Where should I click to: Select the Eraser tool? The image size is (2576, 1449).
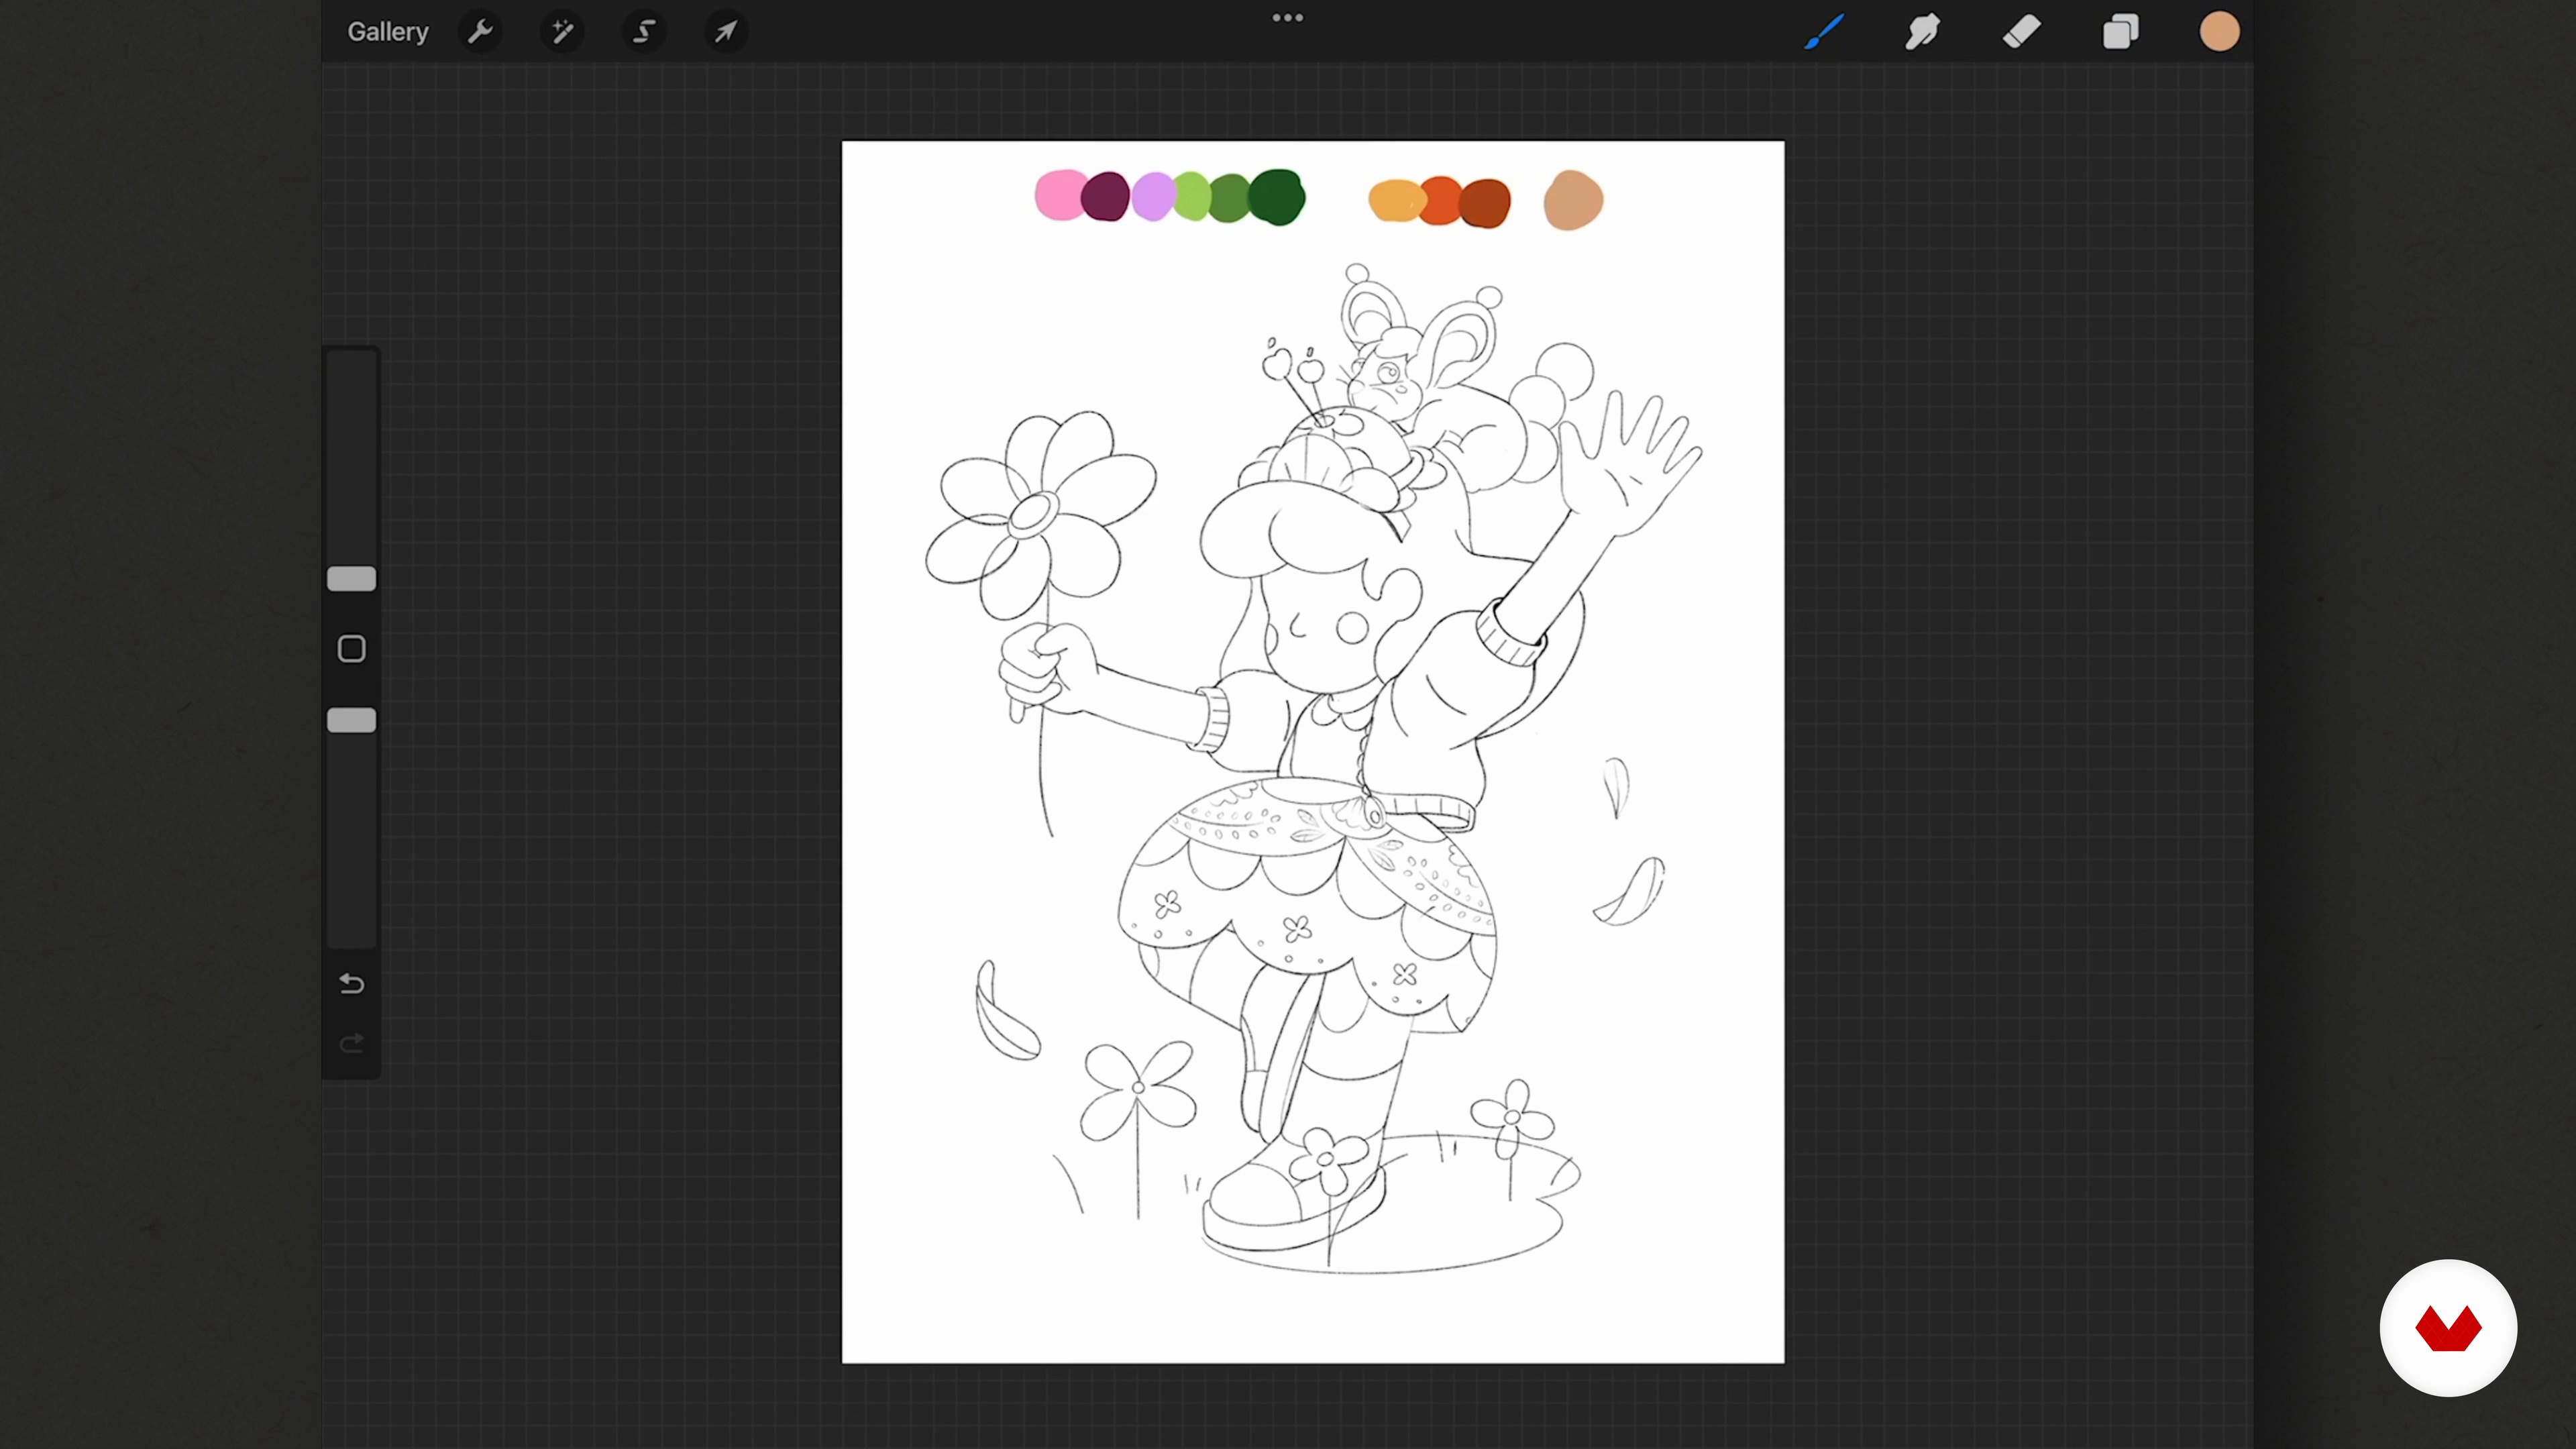click(x=2021, y=32)
